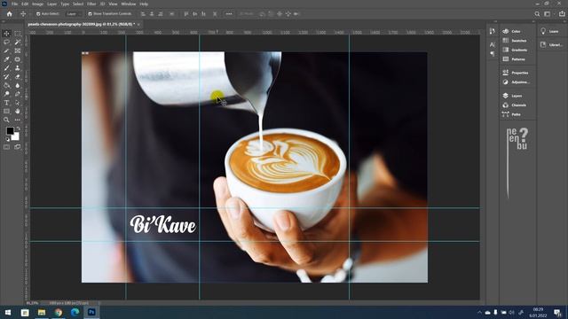Open Google Chrome from the taskbar

point(59,312)
